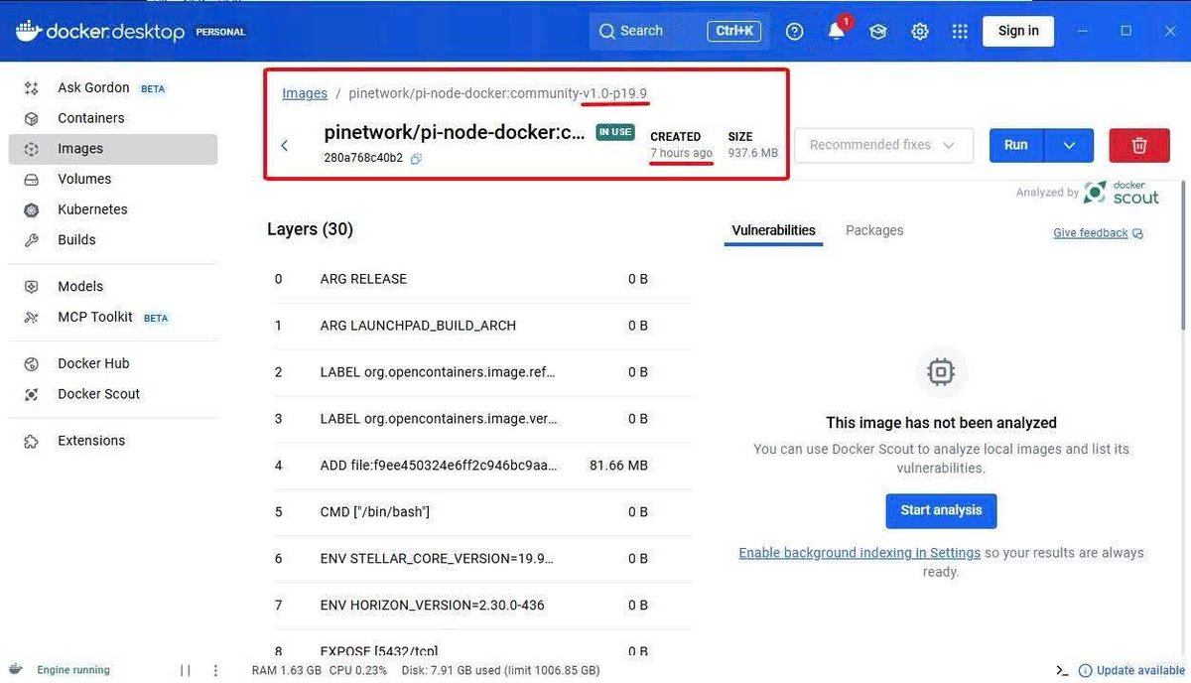
Task: Click the right panel vertical scrollbar
Action: (x=1181, y=255)
